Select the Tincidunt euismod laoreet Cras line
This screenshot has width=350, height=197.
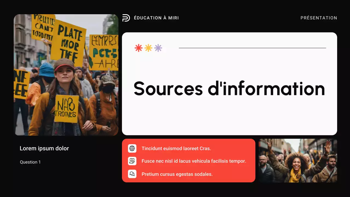(176, 149)
